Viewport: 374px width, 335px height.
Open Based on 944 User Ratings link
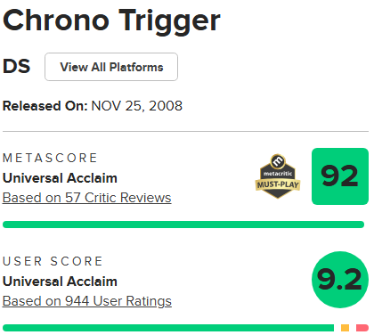[x=87, y=301]
